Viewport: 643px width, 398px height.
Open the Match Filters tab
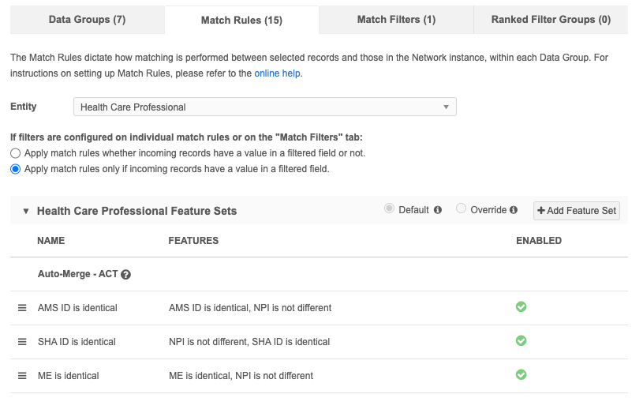[x=396, y=20]
